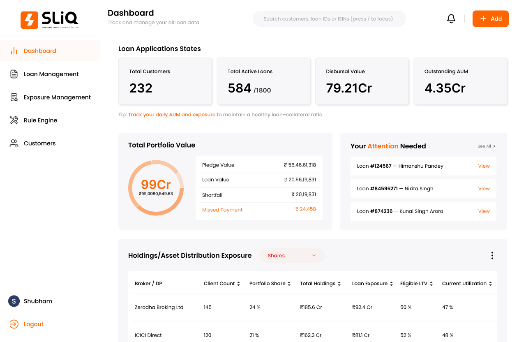Select the Rule Engine sidebar icon

tap(14, 120)
